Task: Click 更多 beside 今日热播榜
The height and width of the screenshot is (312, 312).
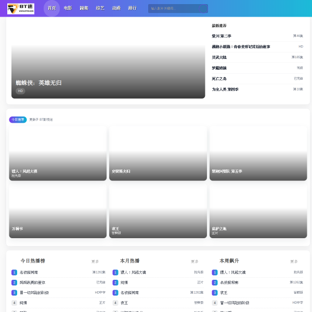Action: tap(95, 262)
